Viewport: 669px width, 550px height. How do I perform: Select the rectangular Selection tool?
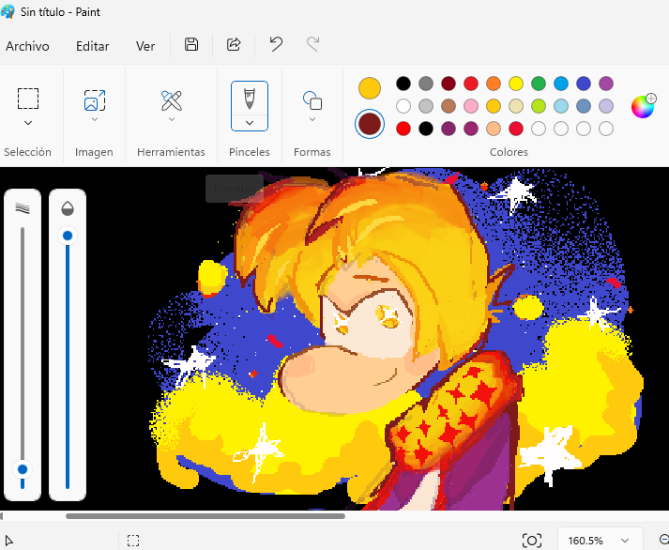(x=28, y=99)
